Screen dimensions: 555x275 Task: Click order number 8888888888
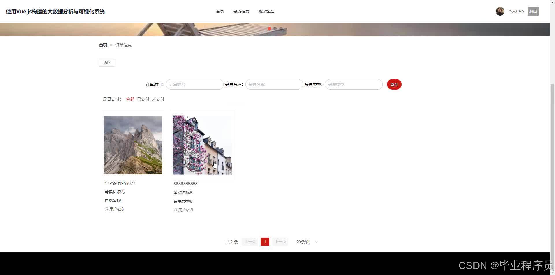(x=186, y=184)
